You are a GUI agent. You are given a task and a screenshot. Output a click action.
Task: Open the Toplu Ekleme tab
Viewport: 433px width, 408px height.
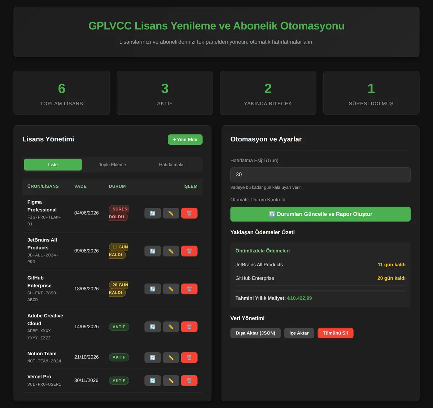113,164
